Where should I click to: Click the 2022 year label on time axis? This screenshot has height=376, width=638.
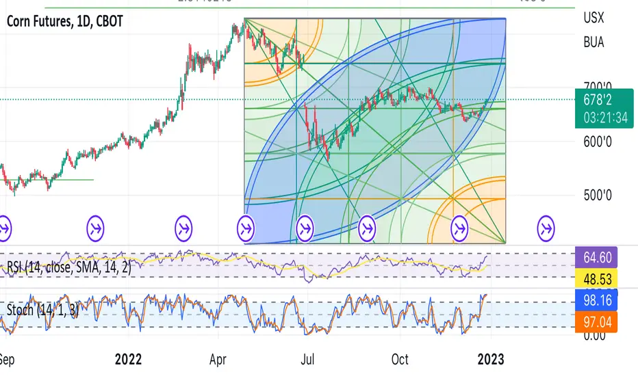click(128, 360)
